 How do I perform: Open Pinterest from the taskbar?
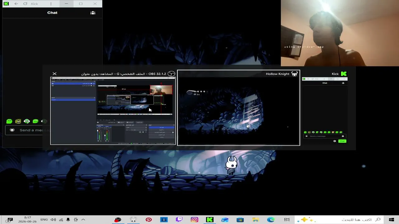[x=149, y=220]
